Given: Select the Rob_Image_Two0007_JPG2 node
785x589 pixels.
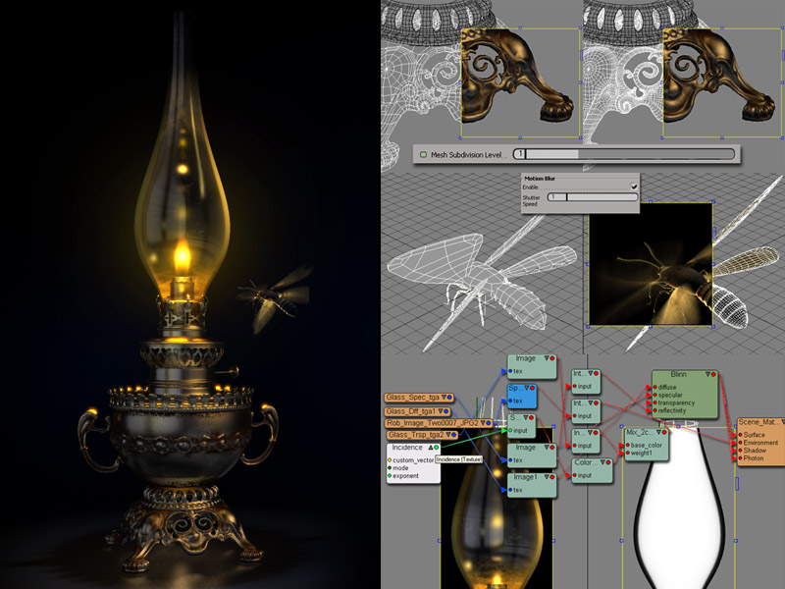Looking at the screenshot, I should point(431,423).
